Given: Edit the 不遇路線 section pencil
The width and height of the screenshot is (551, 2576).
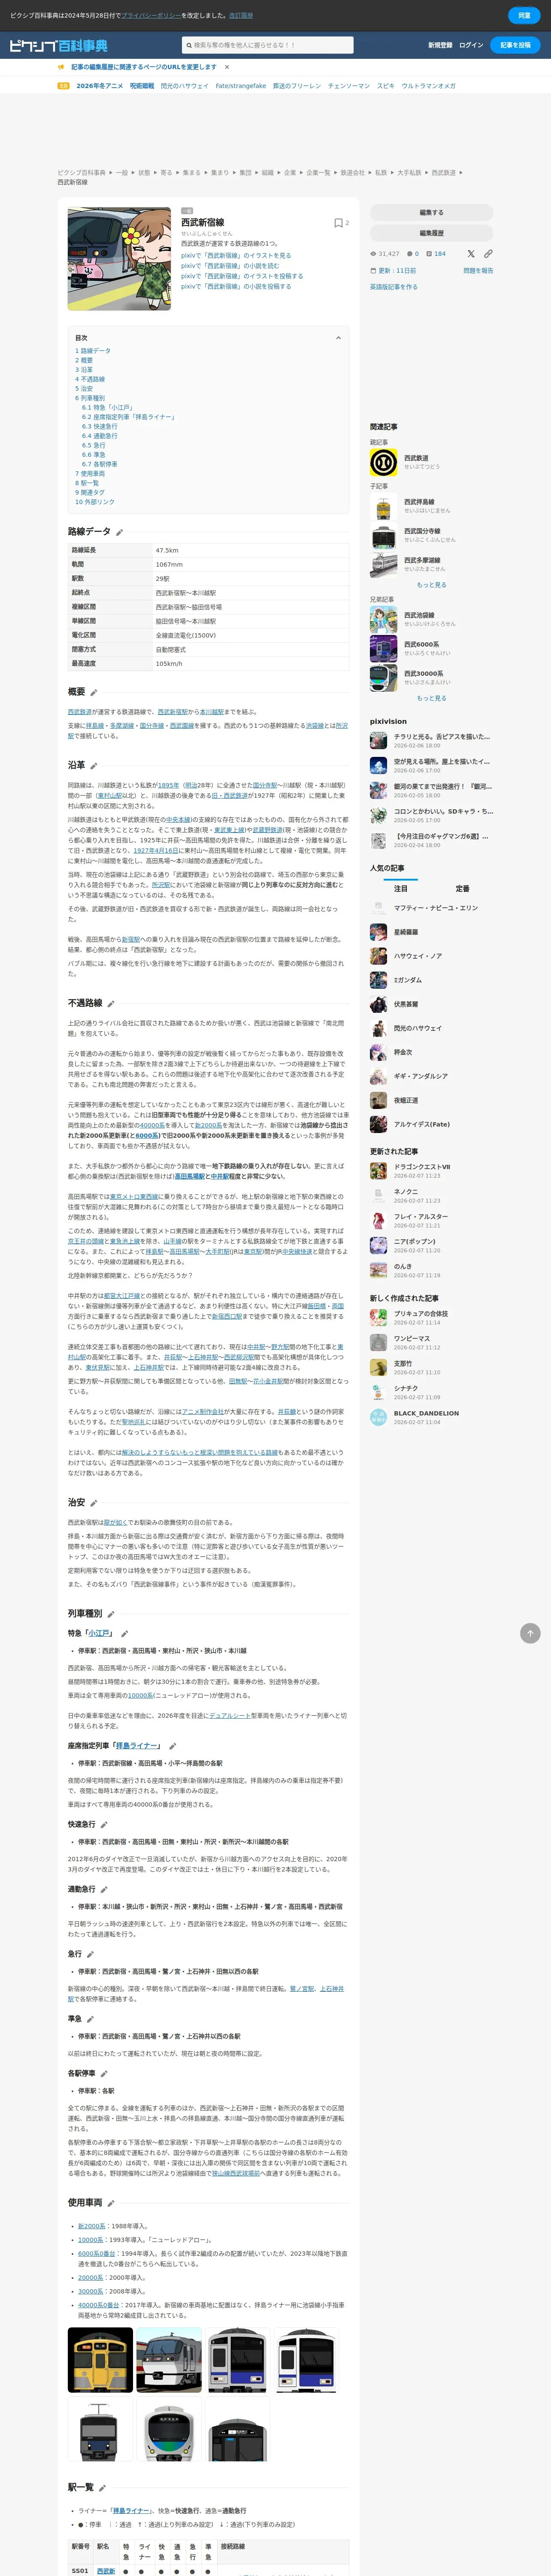Looking at the screenshot, I should click(x=111, y=1004).
